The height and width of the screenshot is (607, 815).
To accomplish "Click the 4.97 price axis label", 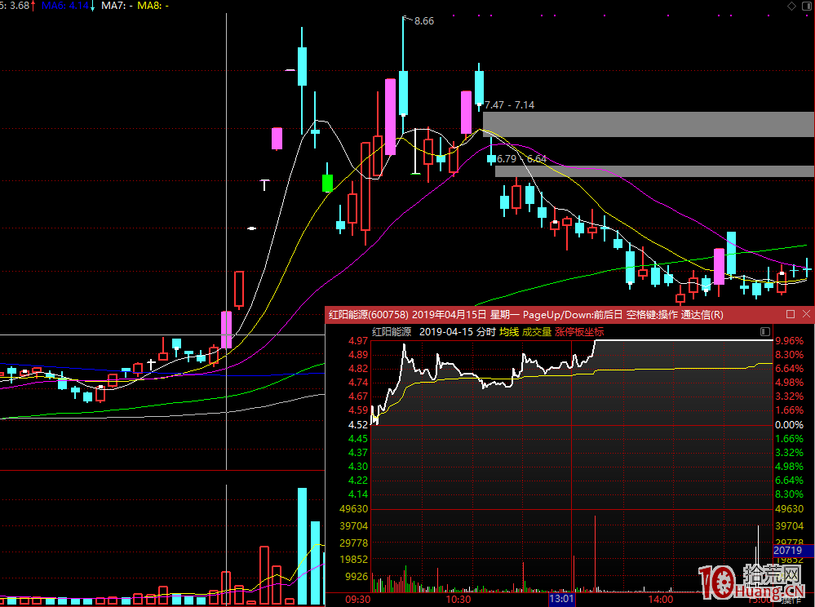I will 358,341.
